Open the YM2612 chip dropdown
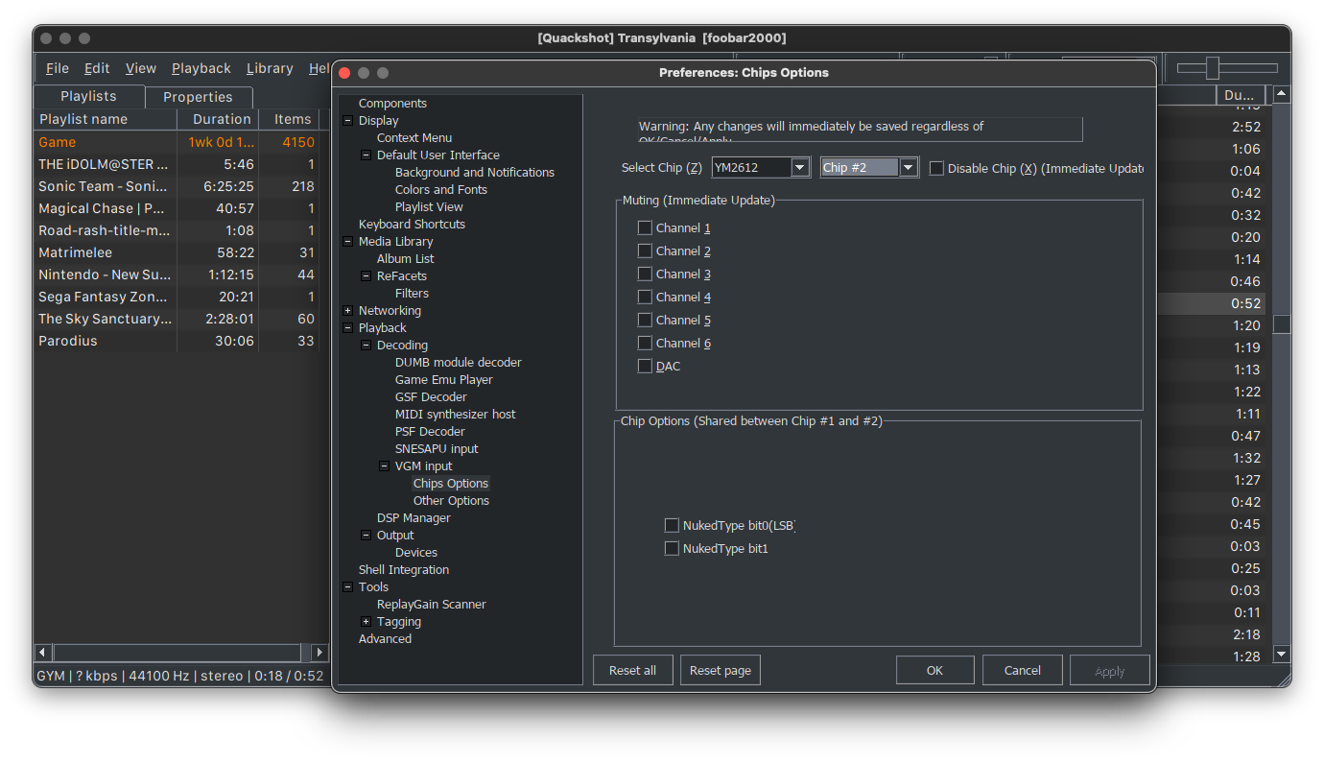The height and width of the screenshot is (764, 1324). click(800, 168)
